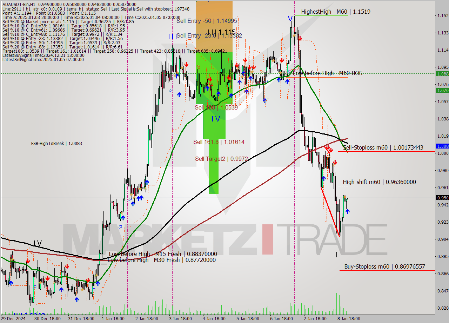Click the green 1.070 price tag on axis
449x323 pixels.
click(x=442, y=90)
